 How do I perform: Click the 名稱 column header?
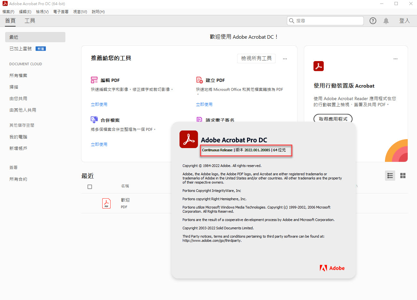pyautogui.click(x=125, y=186)
